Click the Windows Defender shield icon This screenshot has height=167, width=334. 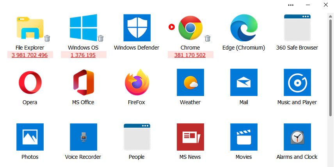[x=137, y=28]
